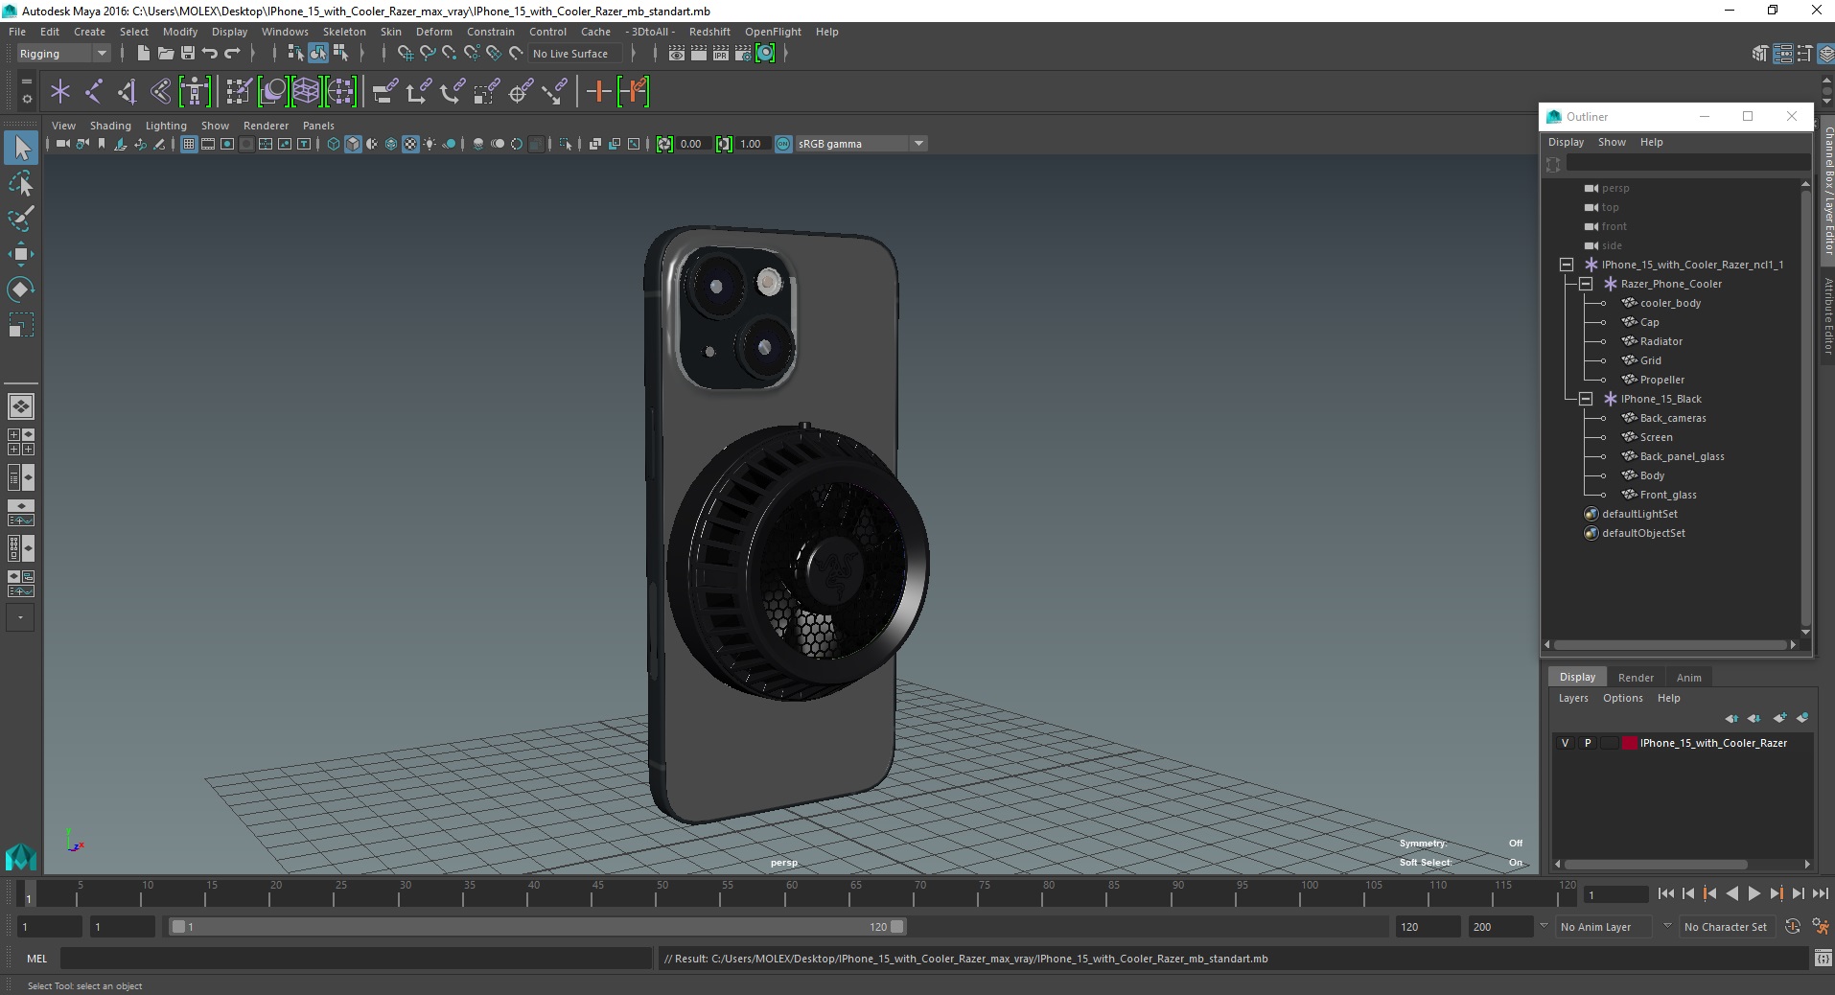The height and width of the screenshot is (995, 1835).
Task: Choose the Rotate tool in toolbox
Action: point(21,289)
